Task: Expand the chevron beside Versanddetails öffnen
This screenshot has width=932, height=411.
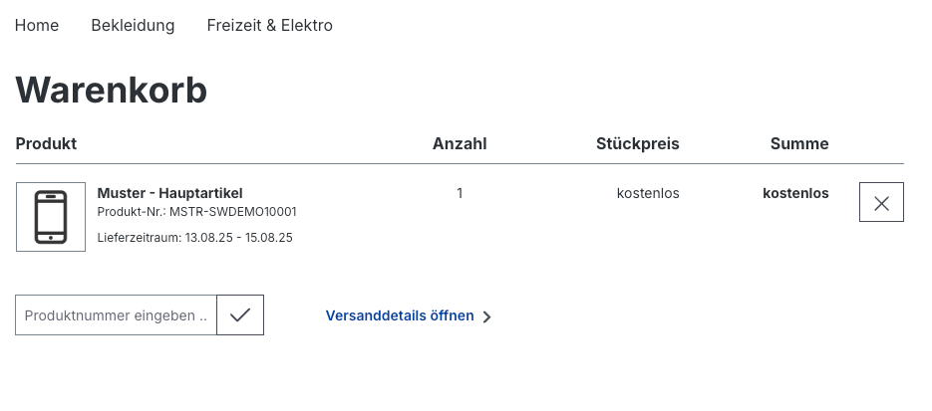Action: click(486, 316)
